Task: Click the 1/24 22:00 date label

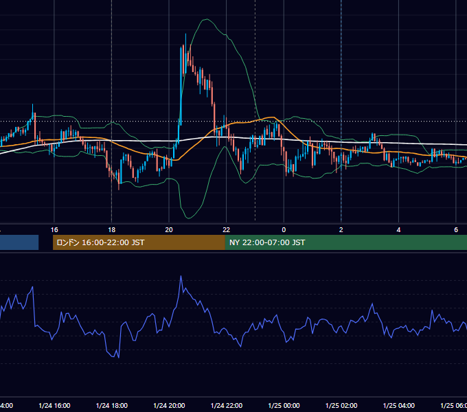Action: coord(227,406)
